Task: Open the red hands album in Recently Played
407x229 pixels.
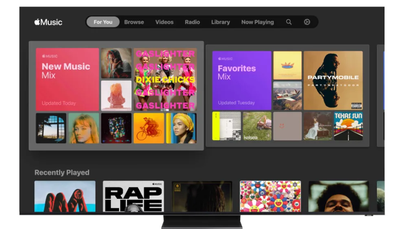Action: point(65,196)
